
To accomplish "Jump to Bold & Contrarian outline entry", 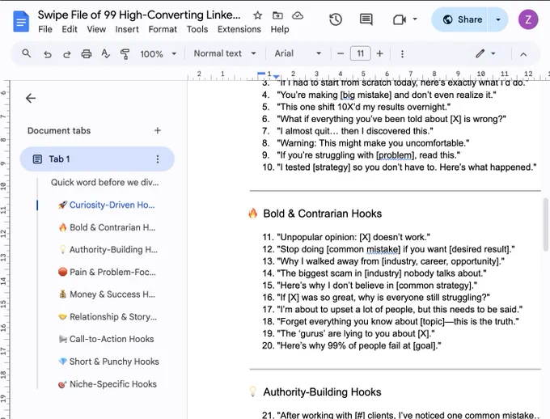I will [107, 227].
